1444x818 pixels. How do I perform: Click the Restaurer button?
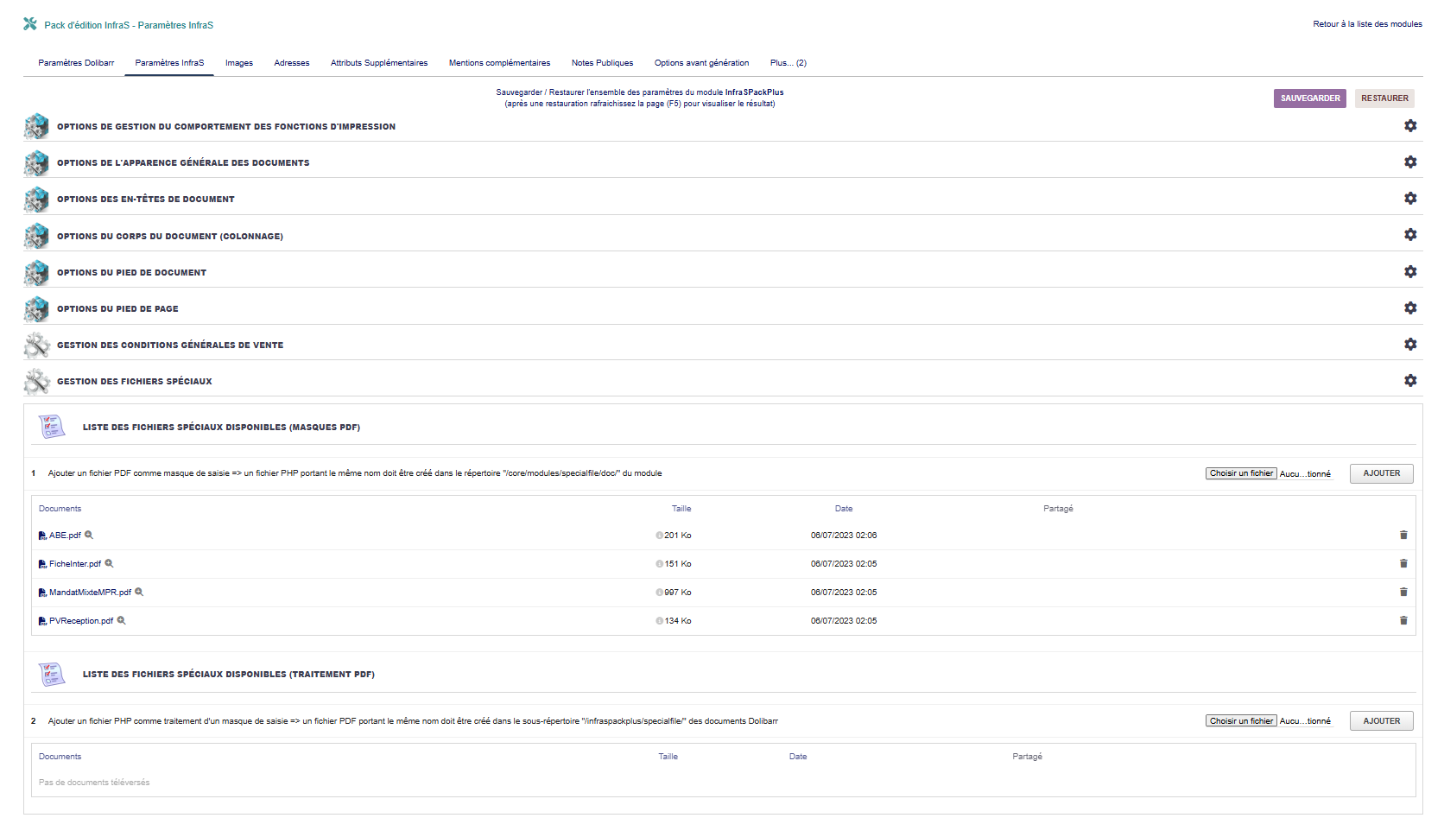(1384, 98)
